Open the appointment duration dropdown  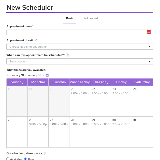(79, 47)
